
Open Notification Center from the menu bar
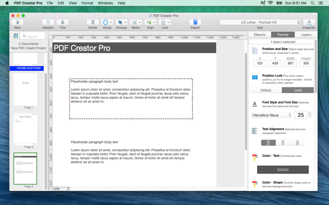321,3
